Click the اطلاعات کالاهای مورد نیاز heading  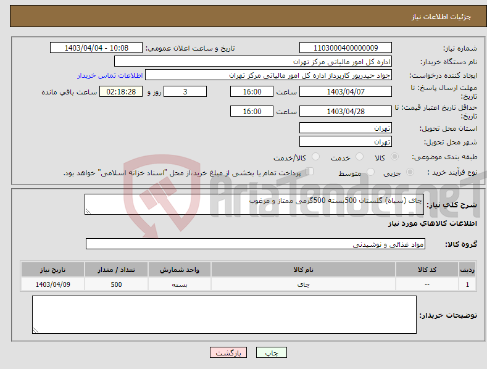point(432,223)
